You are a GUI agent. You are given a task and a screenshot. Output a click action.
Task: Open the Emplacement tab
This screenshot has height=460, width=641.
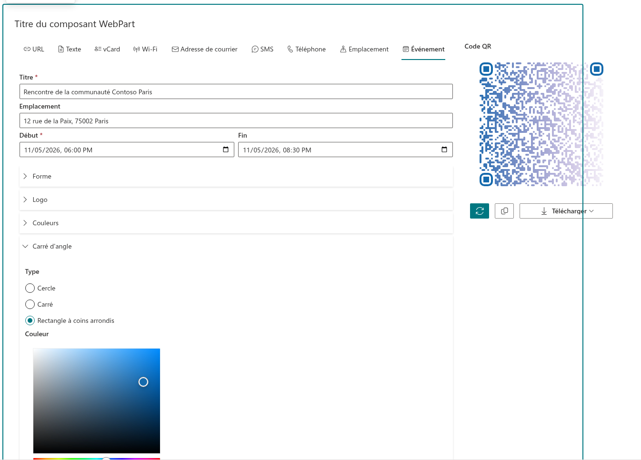point(364,49)
